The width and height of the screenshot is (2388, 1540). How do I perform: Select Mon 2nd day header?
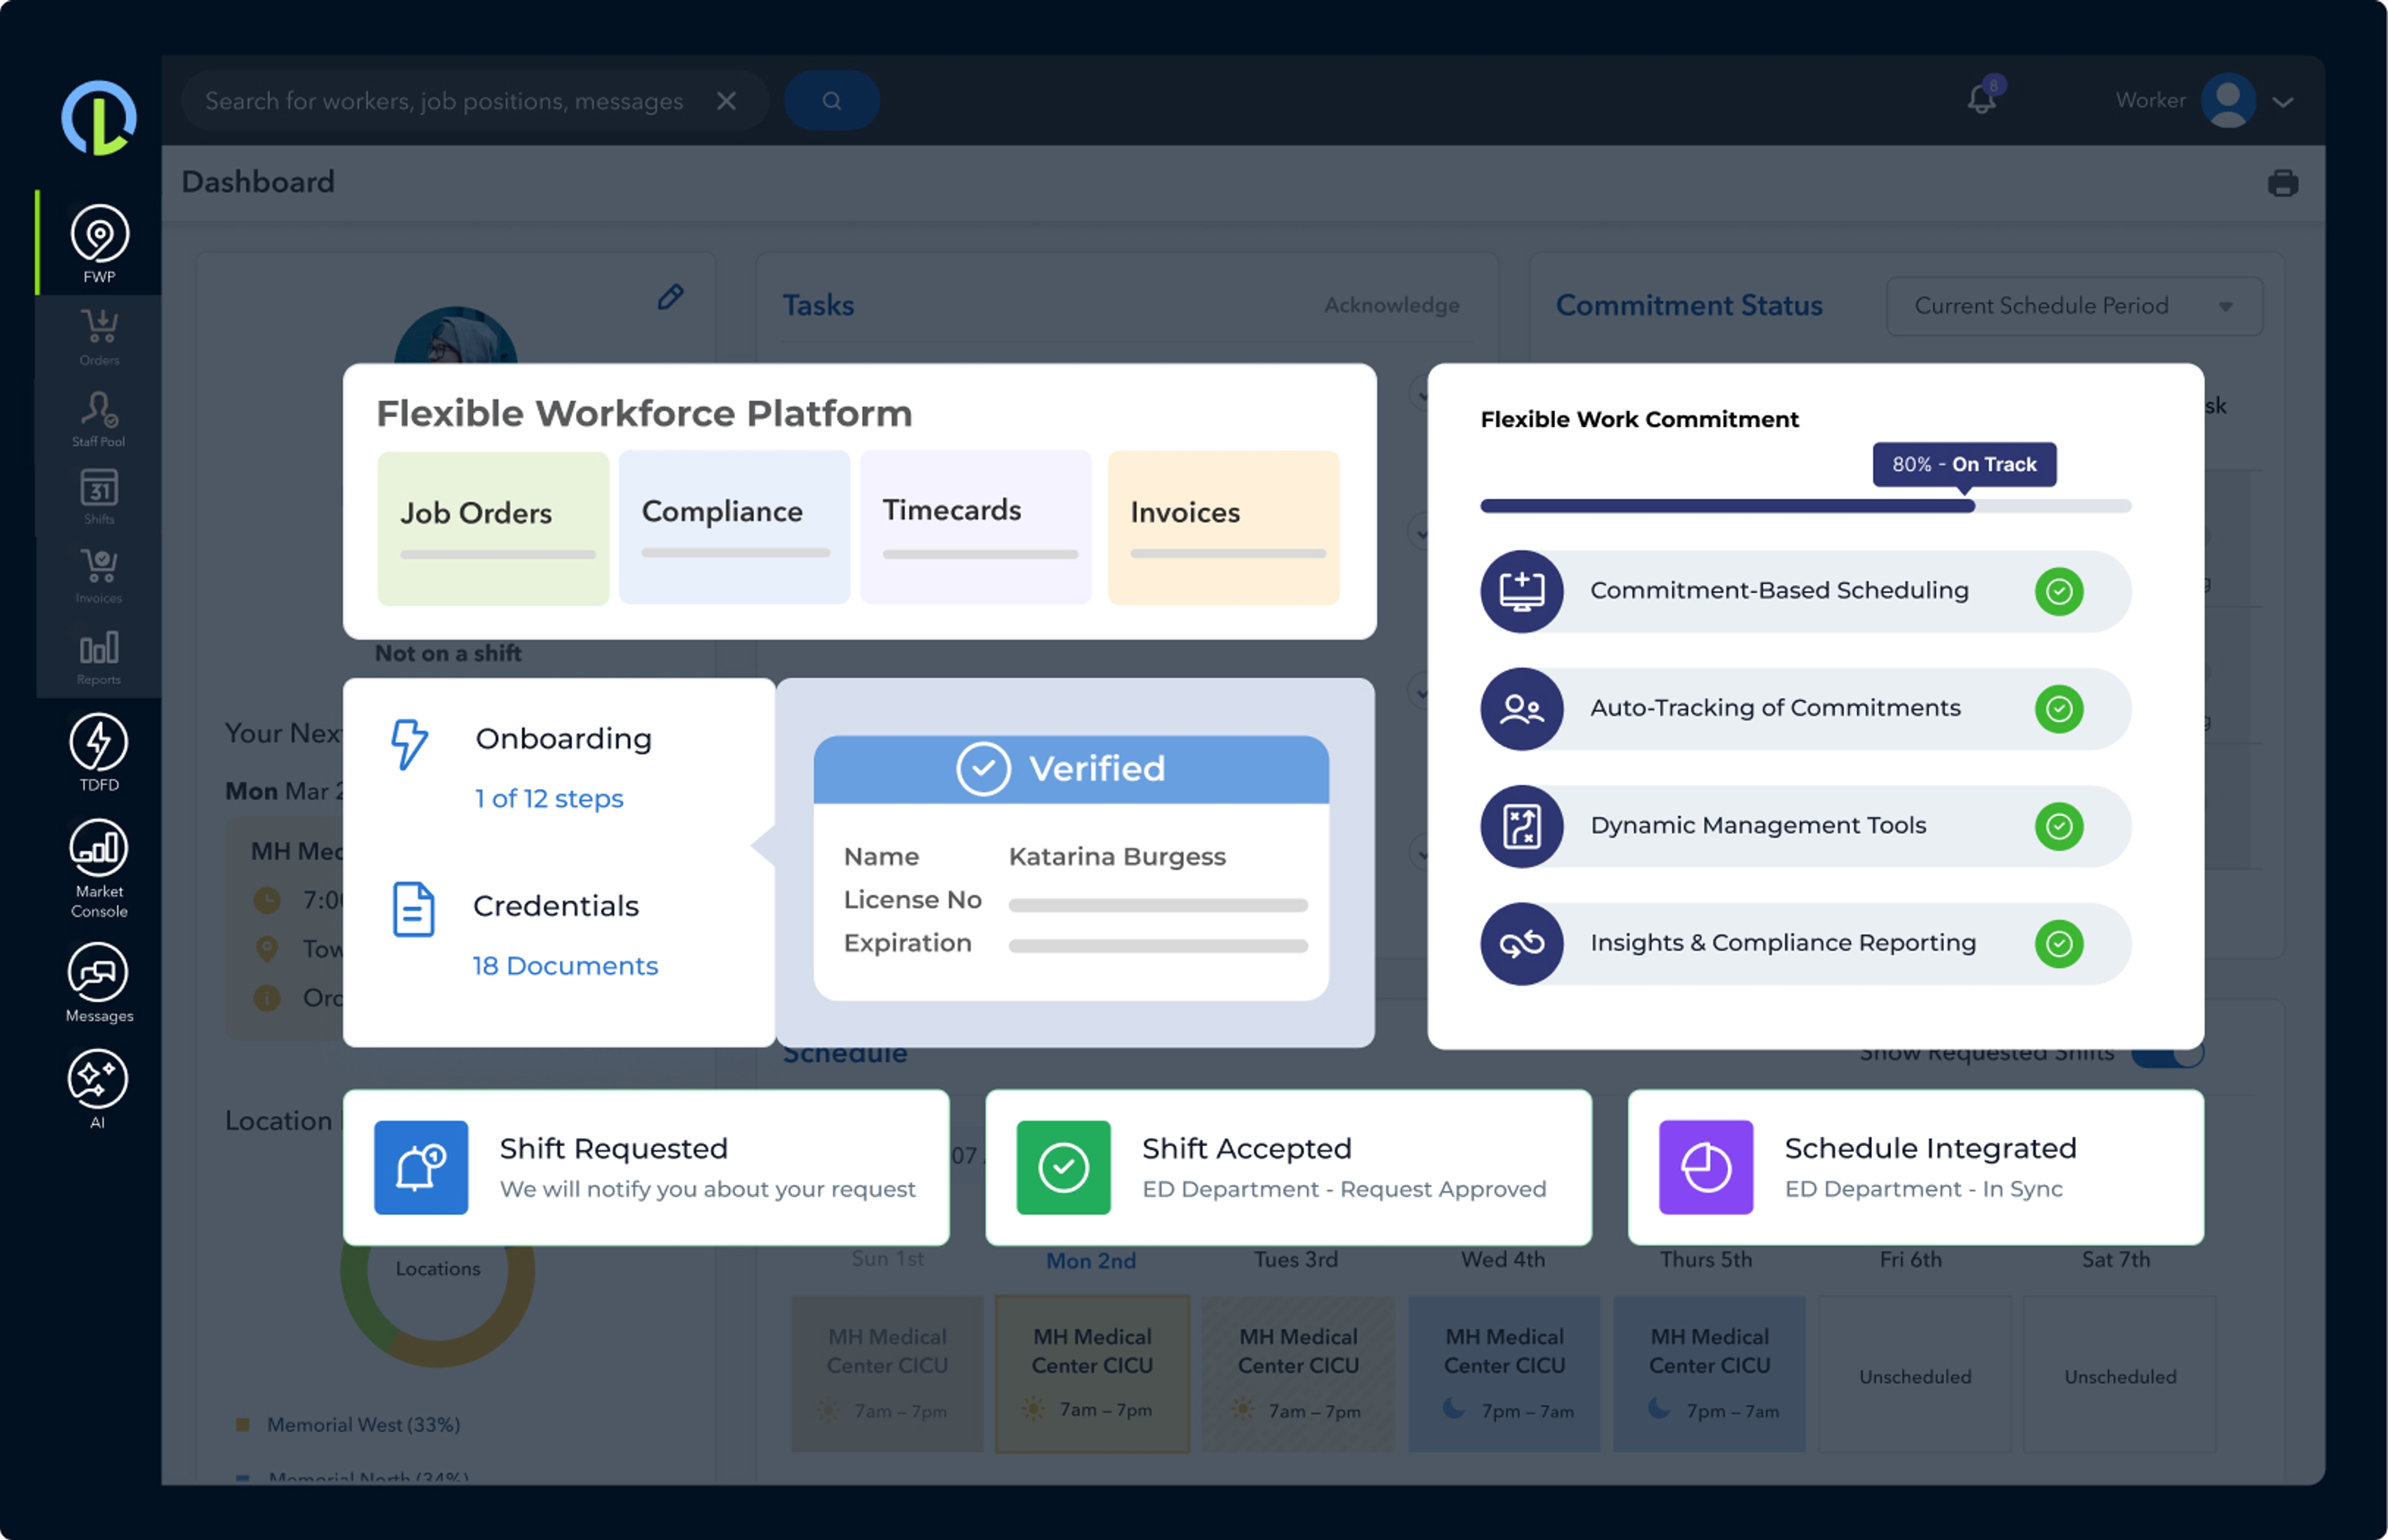tap(1091, 1261)
